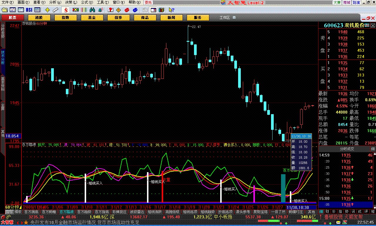Select the 聚财宝塔 indicator tab
376x226 pixels.
[x=261, y=212]
